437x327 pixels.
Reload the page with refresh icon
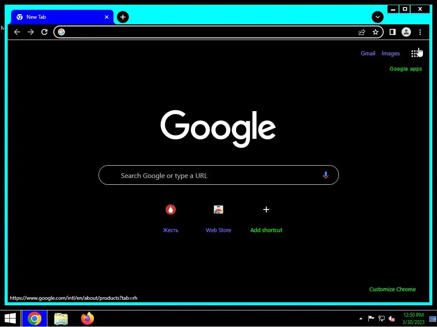pos(44,32)
